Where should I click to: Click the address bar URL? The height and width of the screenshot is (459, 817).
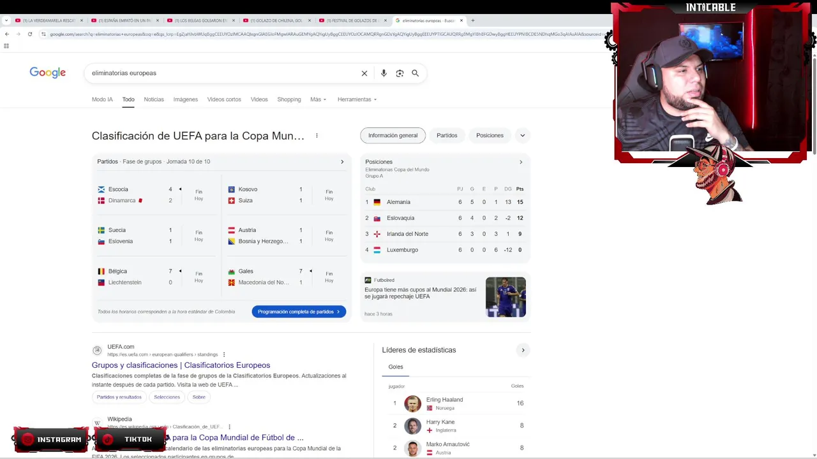tap(326, 34)
